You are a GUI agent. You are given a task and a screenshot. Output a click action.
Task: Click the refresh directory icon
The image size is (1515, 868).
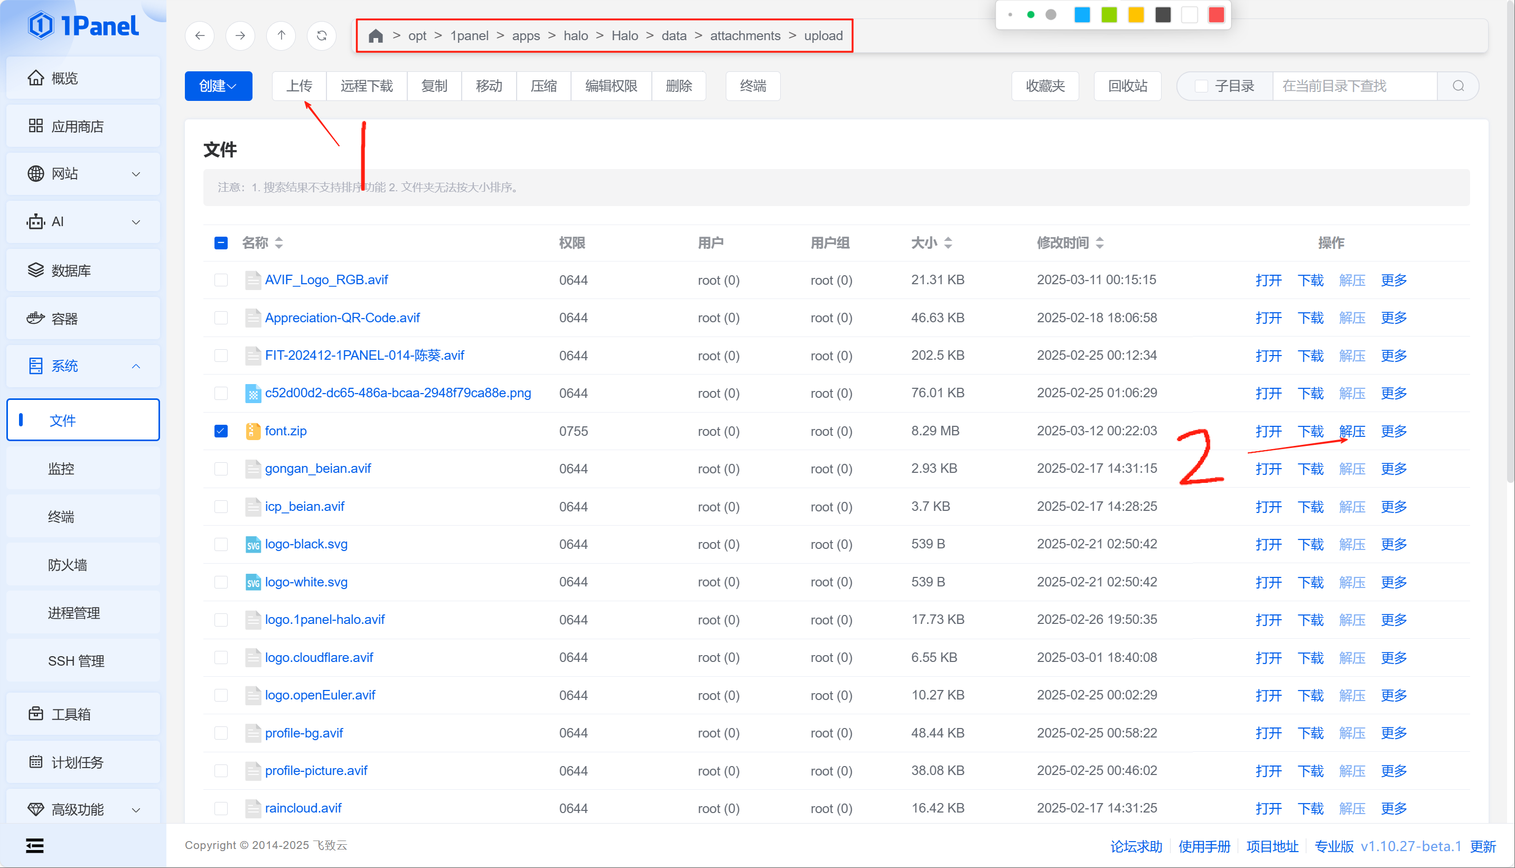322,36
